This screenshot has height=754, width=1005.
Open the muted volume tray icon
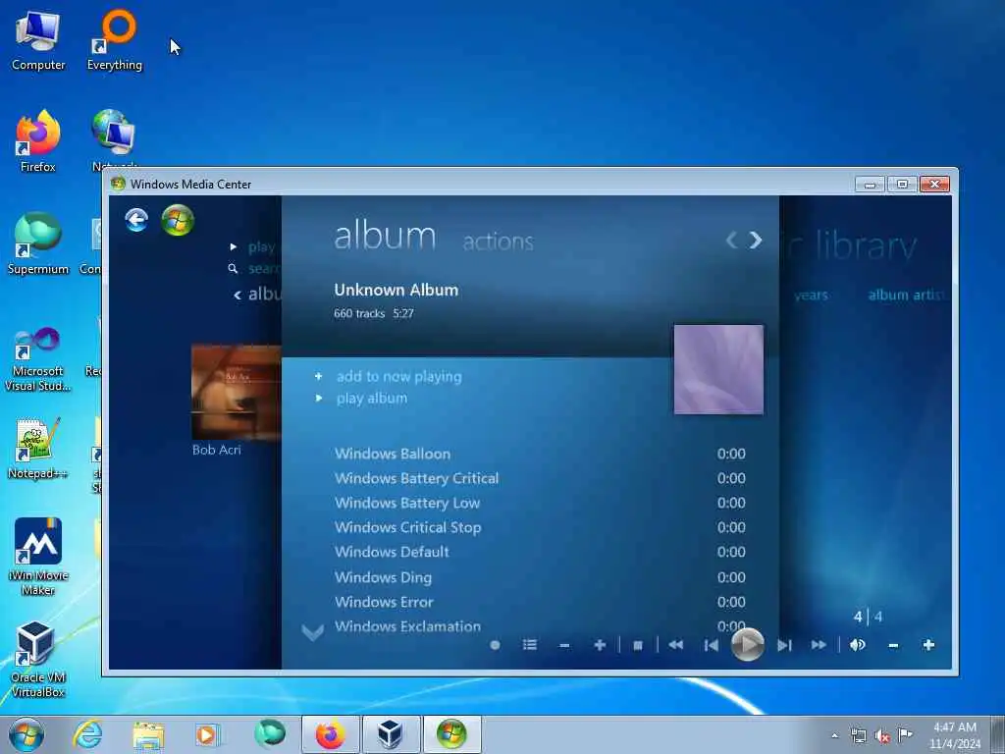882,736
